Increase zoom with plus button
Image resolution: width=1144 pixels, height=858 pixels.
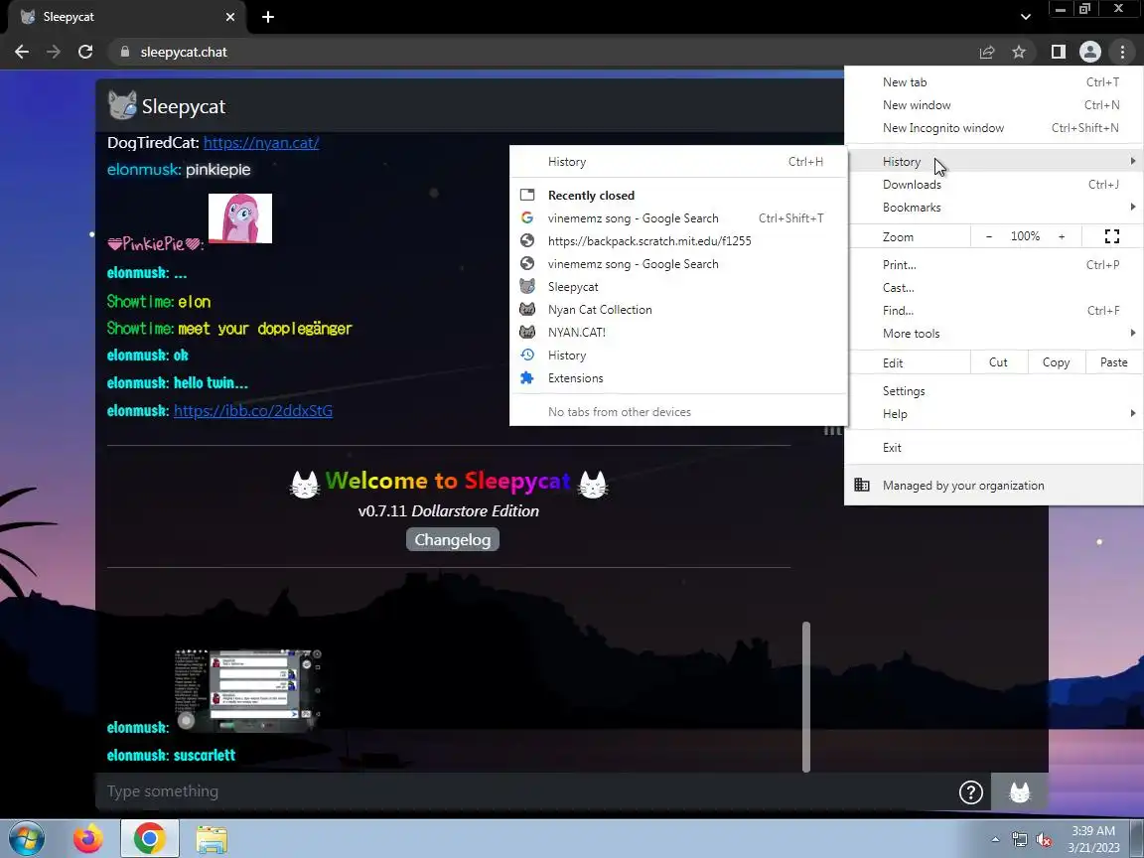[1062, 236]
